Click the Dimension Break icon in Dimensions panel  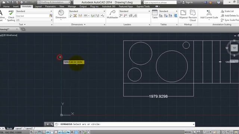tap(71, 16)
